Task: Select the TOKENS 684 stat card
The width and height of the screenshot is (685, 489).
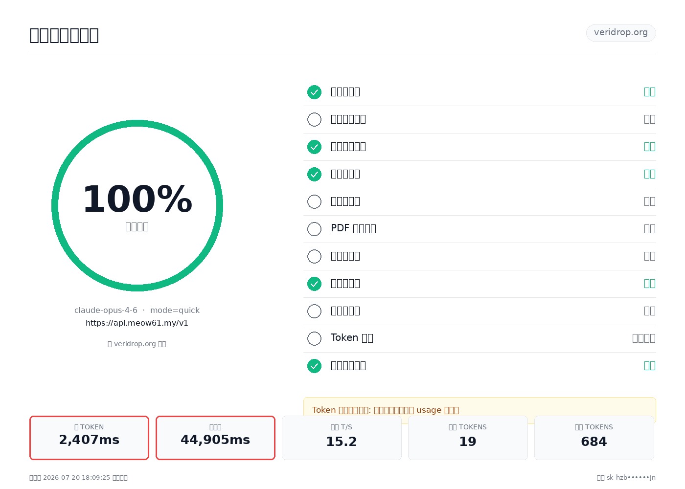Action: tap(594, 438)
